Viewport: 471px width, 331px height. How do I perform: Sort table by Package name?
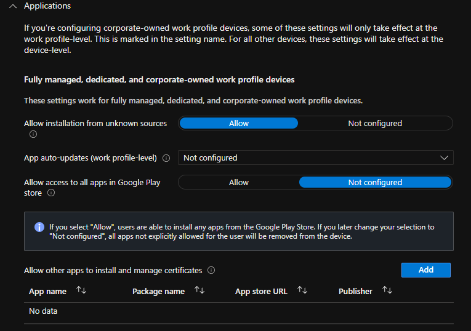click(199, 290)
